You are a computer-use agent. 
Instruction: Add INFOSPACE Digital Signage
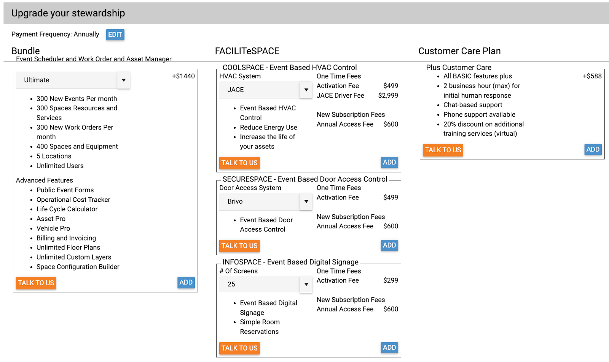(389, 348)
